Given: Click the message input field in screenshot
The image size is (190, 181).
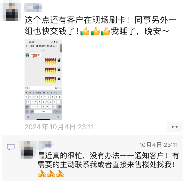Looking at the screenshot, I should [42, 88].
